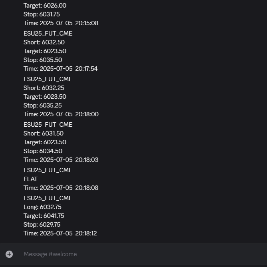Click the Stop: 6034.50 line
The width and height of the screenshot is (267, 267).
[x=43, y=151]
